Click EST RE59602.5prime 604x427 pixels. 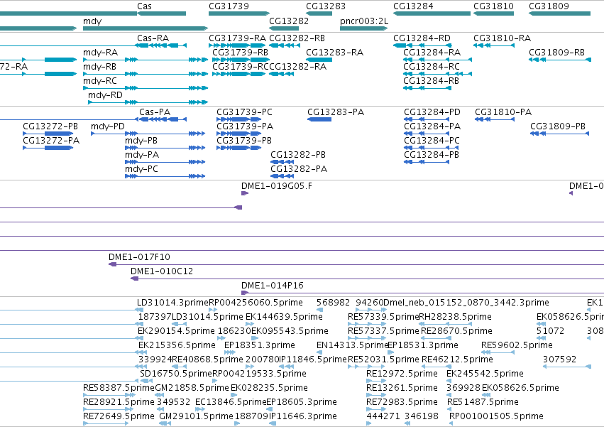tap(517, 345)
